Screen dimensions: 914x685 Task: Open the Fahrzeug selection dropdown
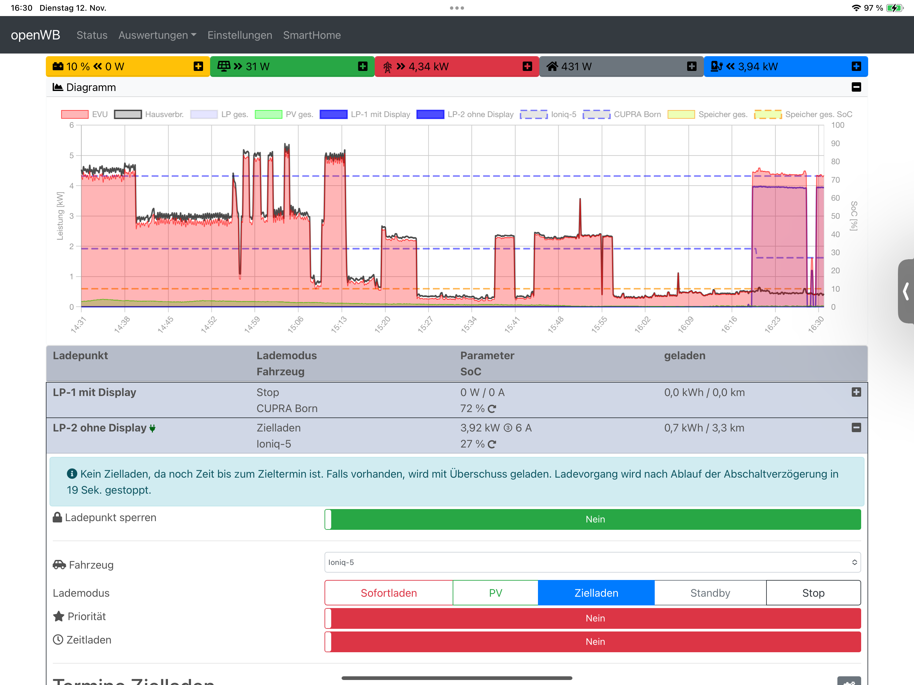click(x=592, y=562)
